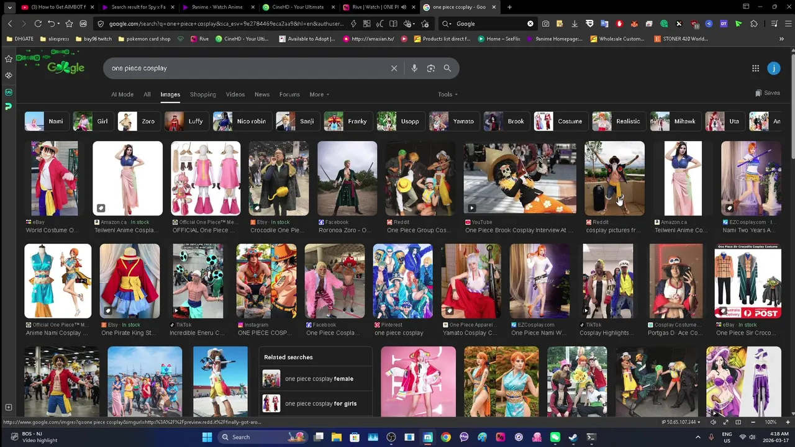Screen dimensions: 795x447
Task: Switch to the Forums tab
Action: coord(289,94)
